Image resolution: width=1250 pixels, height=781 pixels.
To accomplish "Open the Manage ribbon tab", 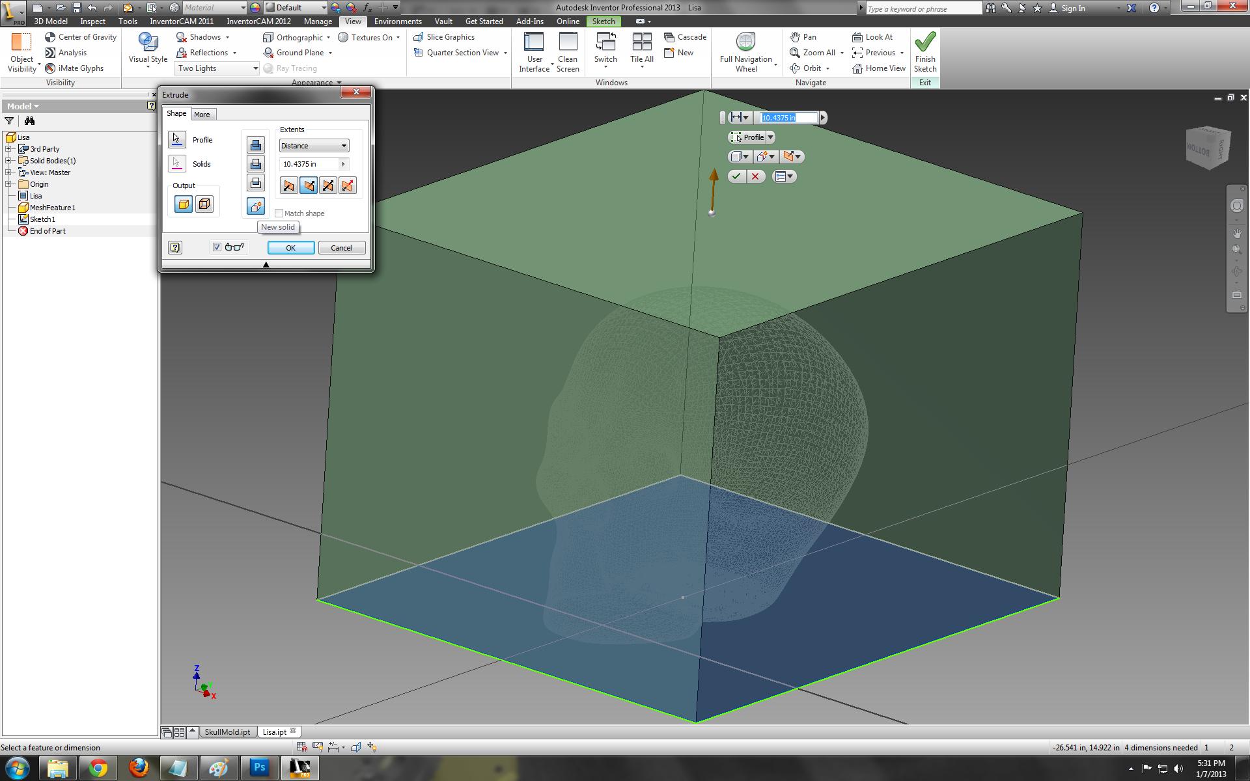I will click(x=318, y=21).
